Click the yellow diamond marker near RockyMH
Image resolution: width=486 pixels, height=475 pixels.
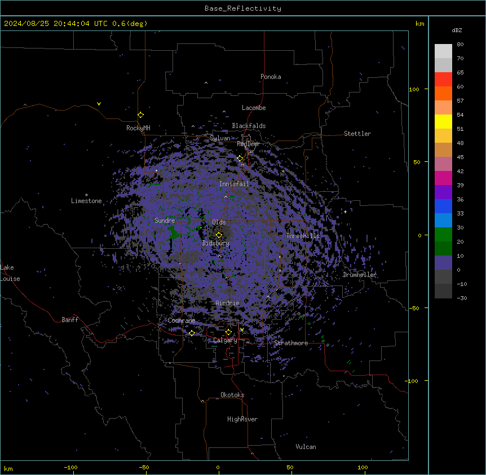[x=141, y=115]
